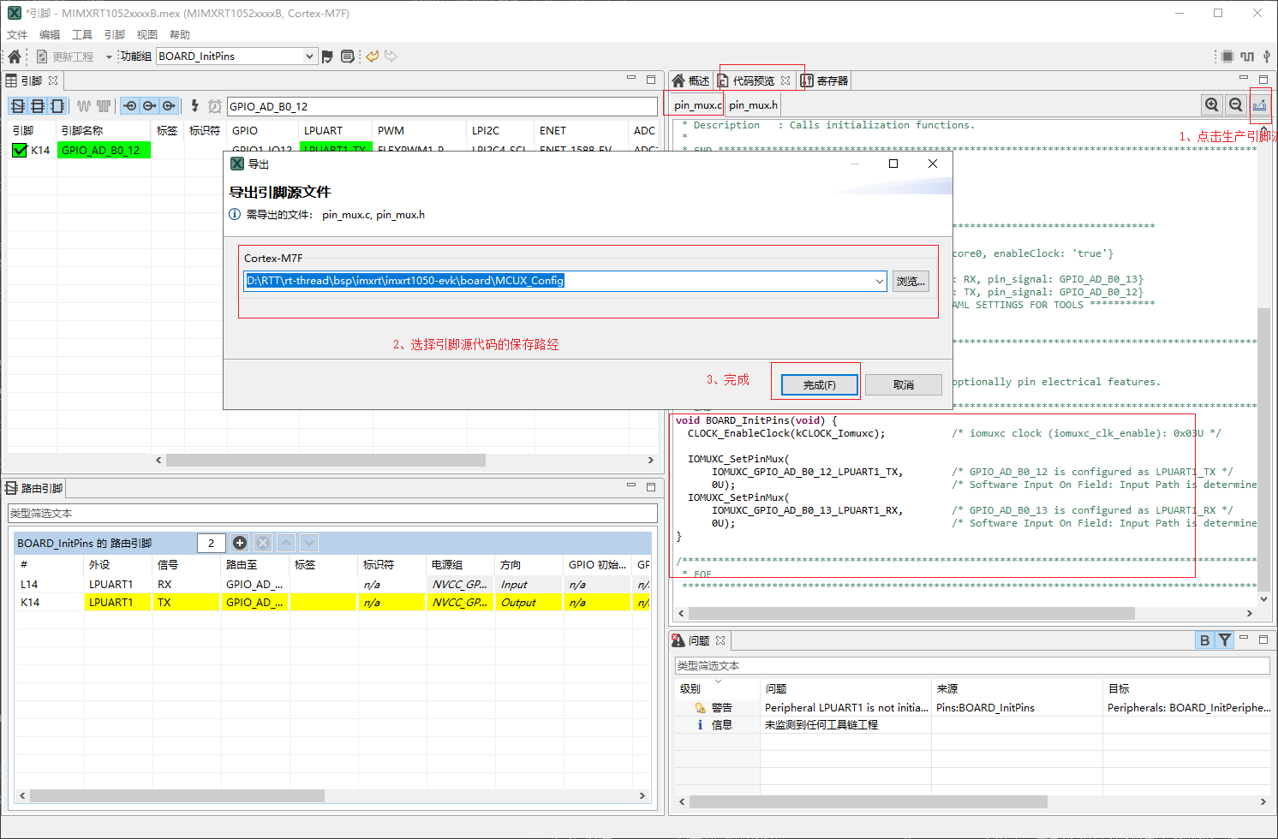1278x839 pixels.
Task: Click the 浏览... browse button
Action: click(x=910, y=281)
